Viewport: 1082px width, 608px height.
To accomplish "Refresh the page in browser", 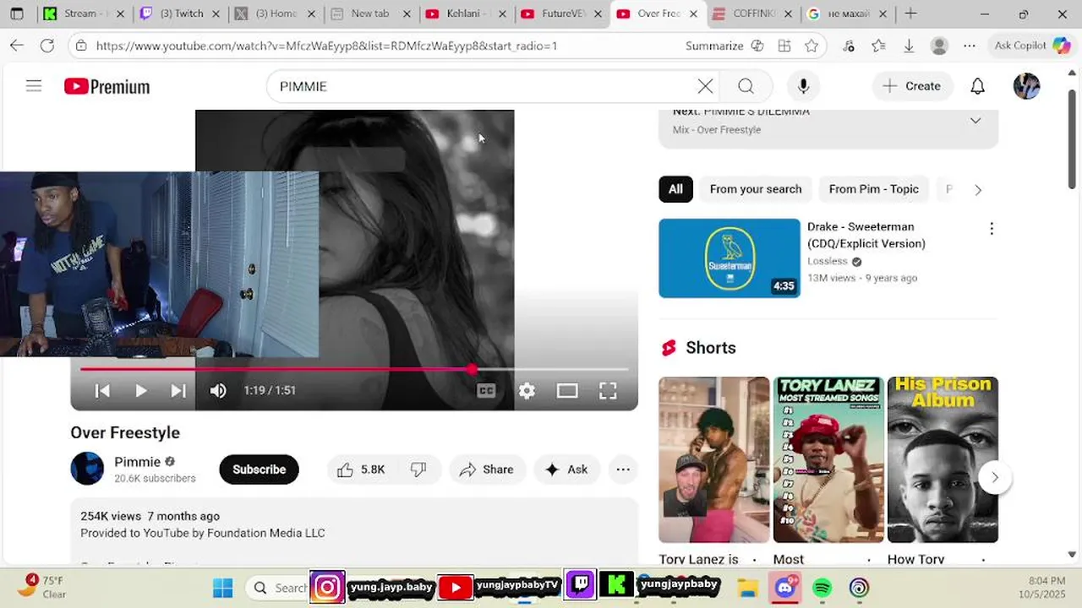I will pos(47,46).
